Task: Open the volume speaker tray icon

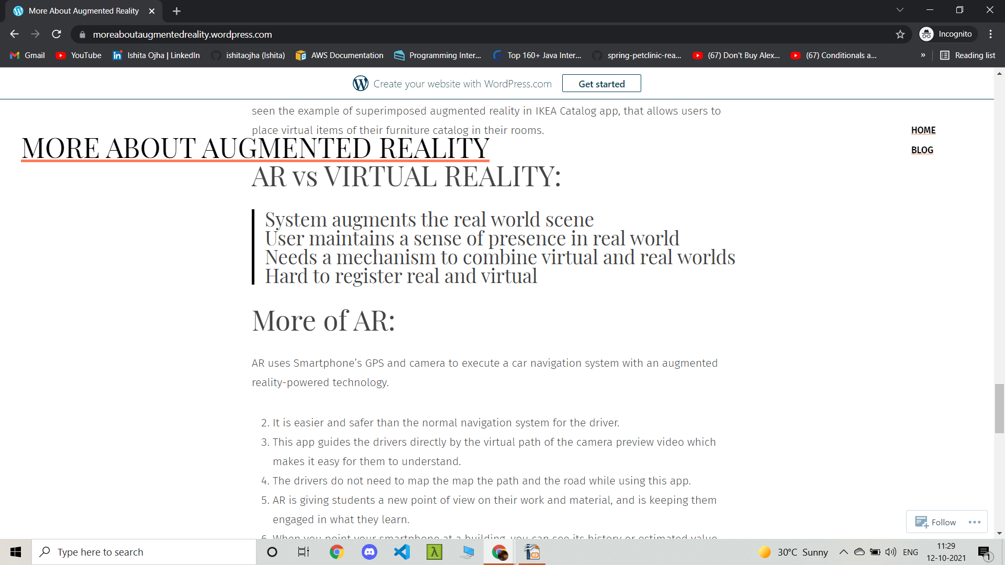Action: (890, 552)
